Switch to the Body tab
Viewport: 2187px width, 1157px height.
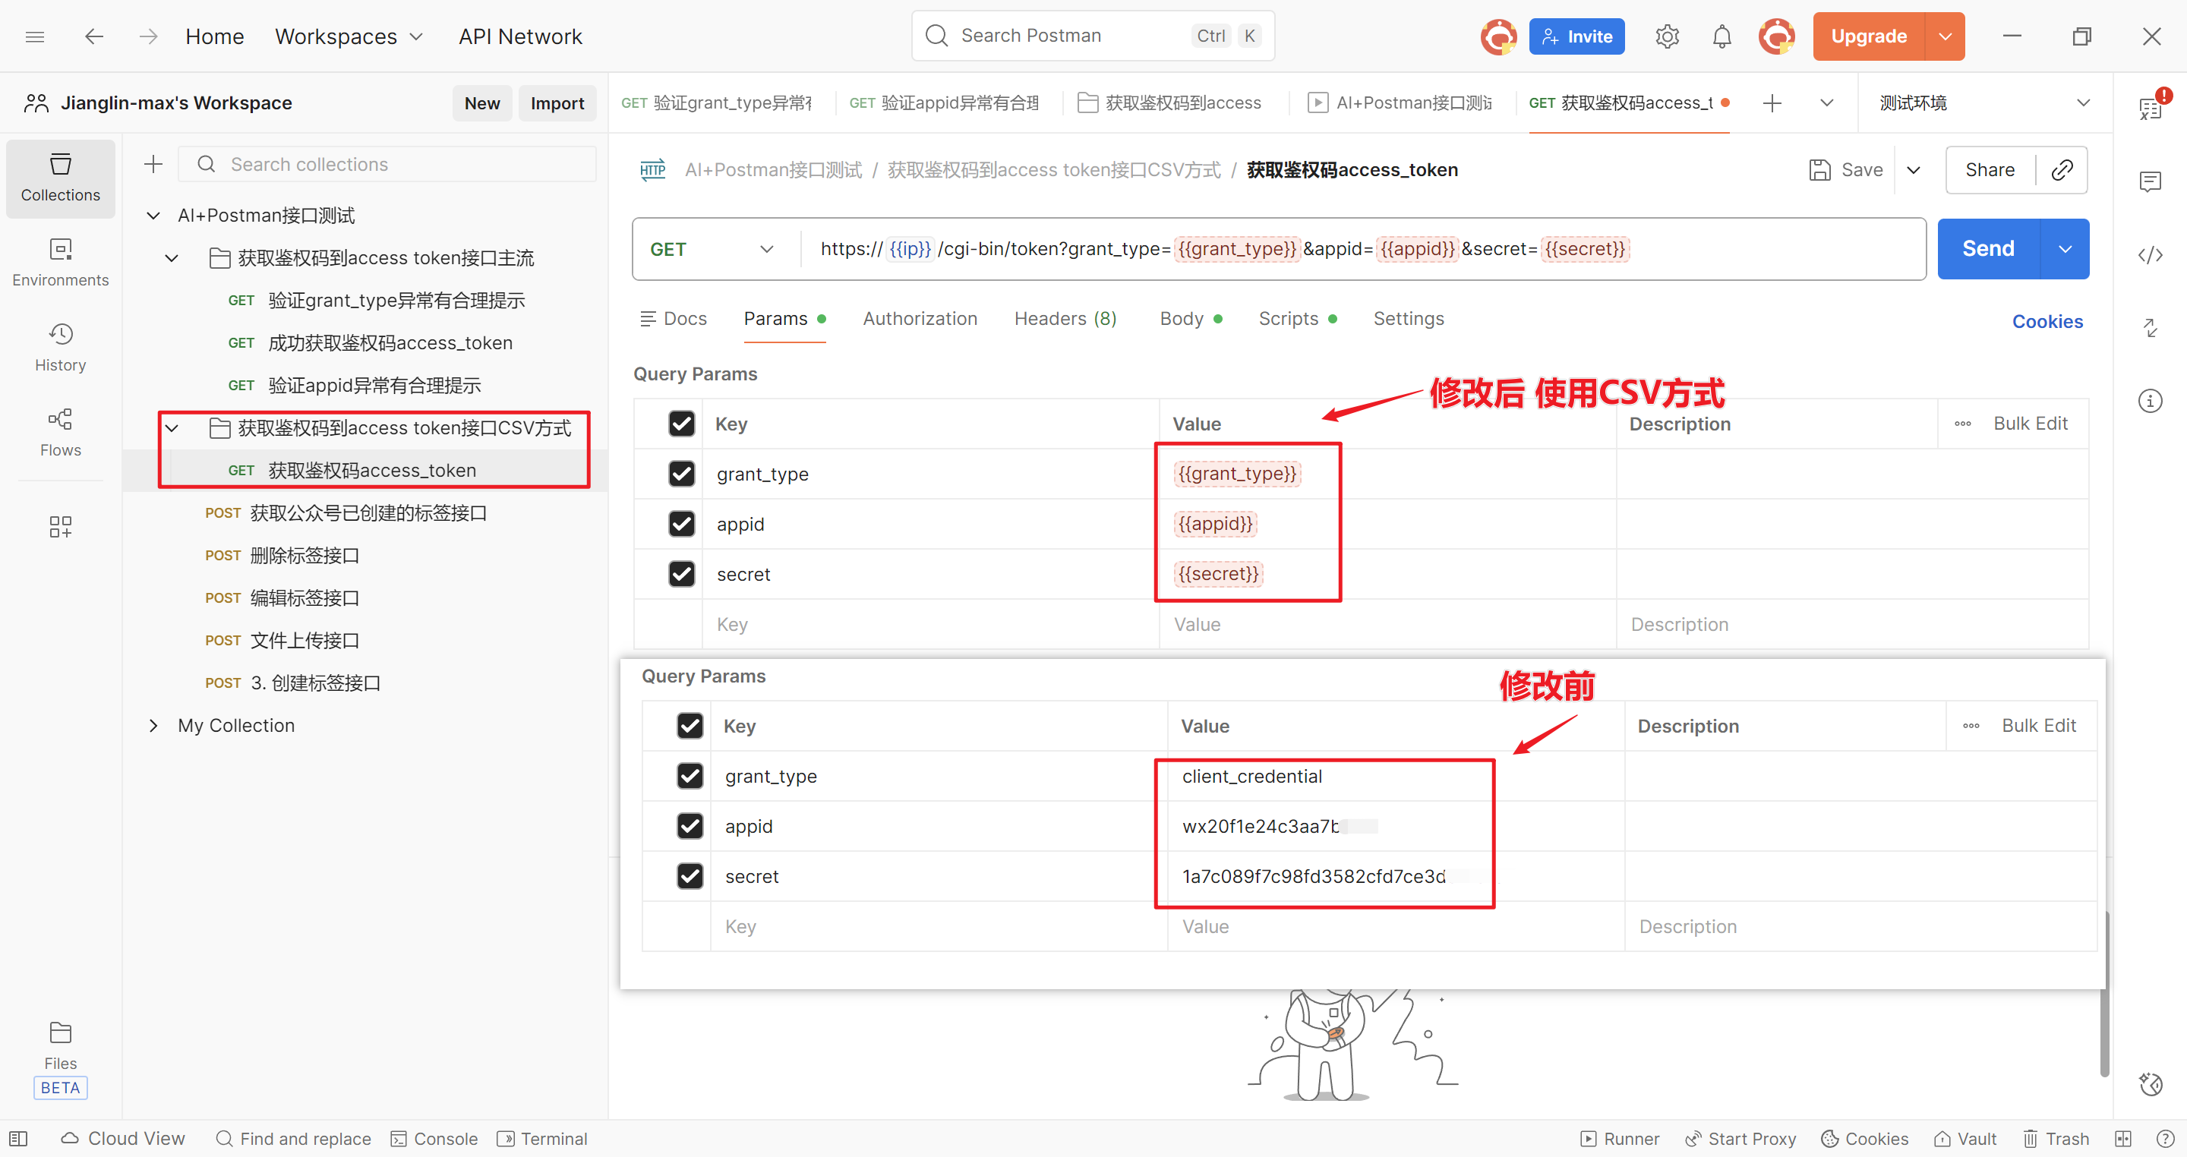tap(1190, 318)
